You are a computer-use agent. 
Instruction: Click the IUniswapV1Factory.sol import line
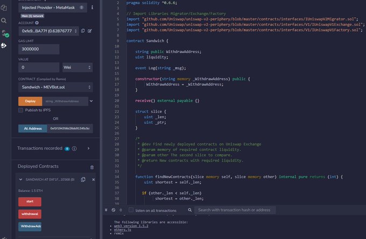click(x=244, y=30)
